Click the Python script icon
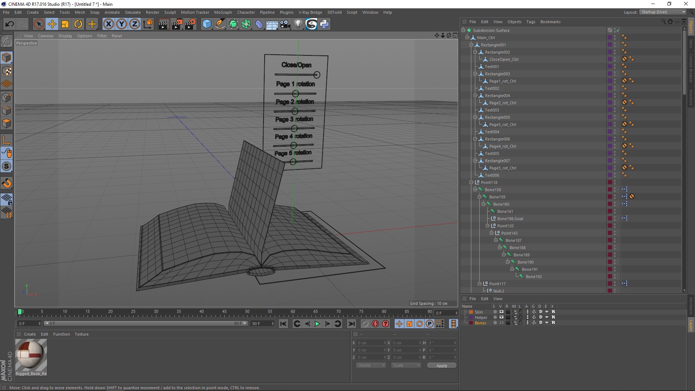Image resolution: width=695 pixels, height=391 pixels. 324,24
